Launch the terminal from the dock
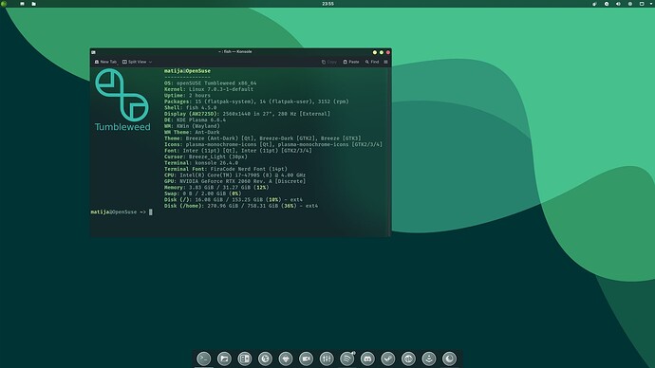Viewport: 655px width, 368px height. (204, 359)
